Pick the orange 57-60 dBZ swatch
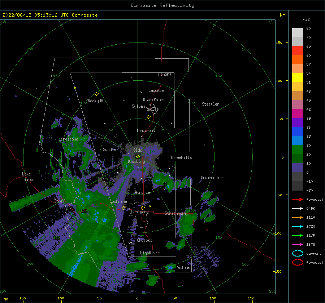Screen dimensions: 325x303 tap(298, 60)
